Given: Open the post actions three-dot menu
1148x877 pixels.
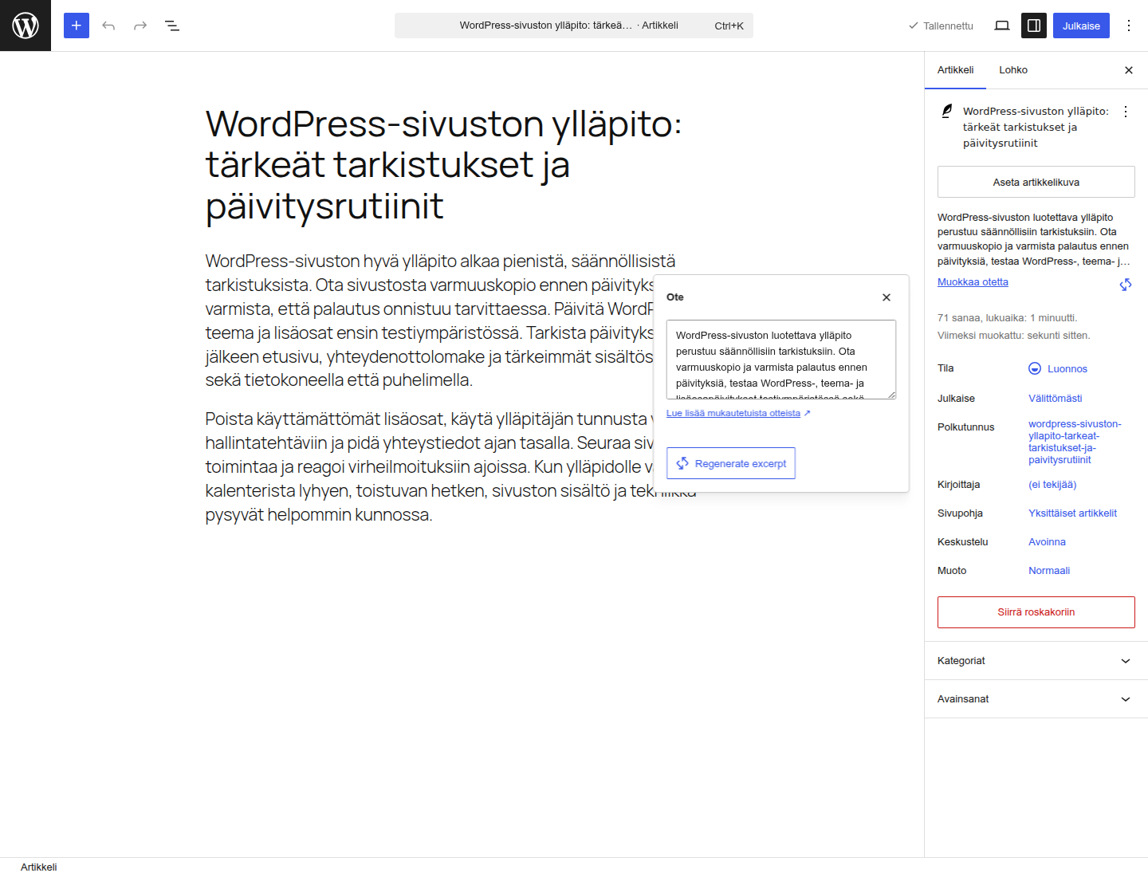Looking at the screenshot, I should 1126,112.
